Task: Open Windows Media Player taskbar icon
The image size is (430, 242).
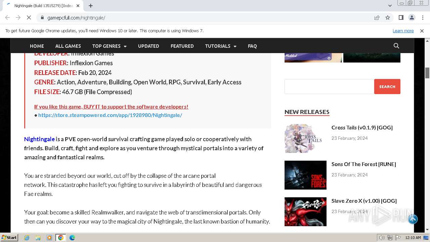Action: coord(49,238)
